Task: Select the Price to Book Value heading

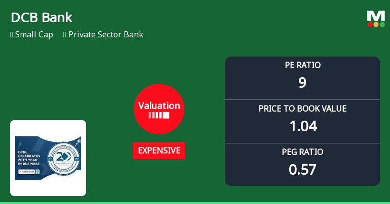Action: [302, 109]
